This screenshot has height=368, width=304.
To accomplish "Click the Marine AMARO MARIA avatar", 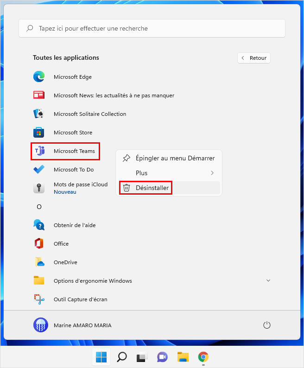I will coord(41,325).
